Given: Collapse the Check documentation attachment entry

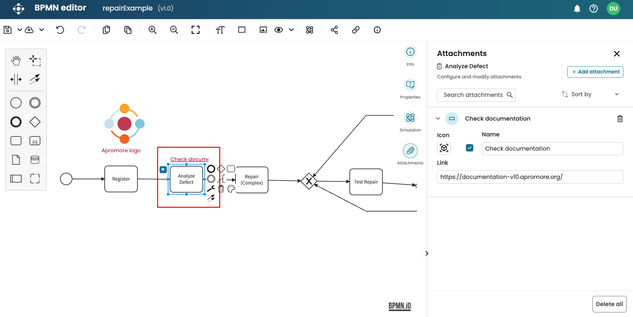Looking at the screenshot, I should tap(438, 119).
